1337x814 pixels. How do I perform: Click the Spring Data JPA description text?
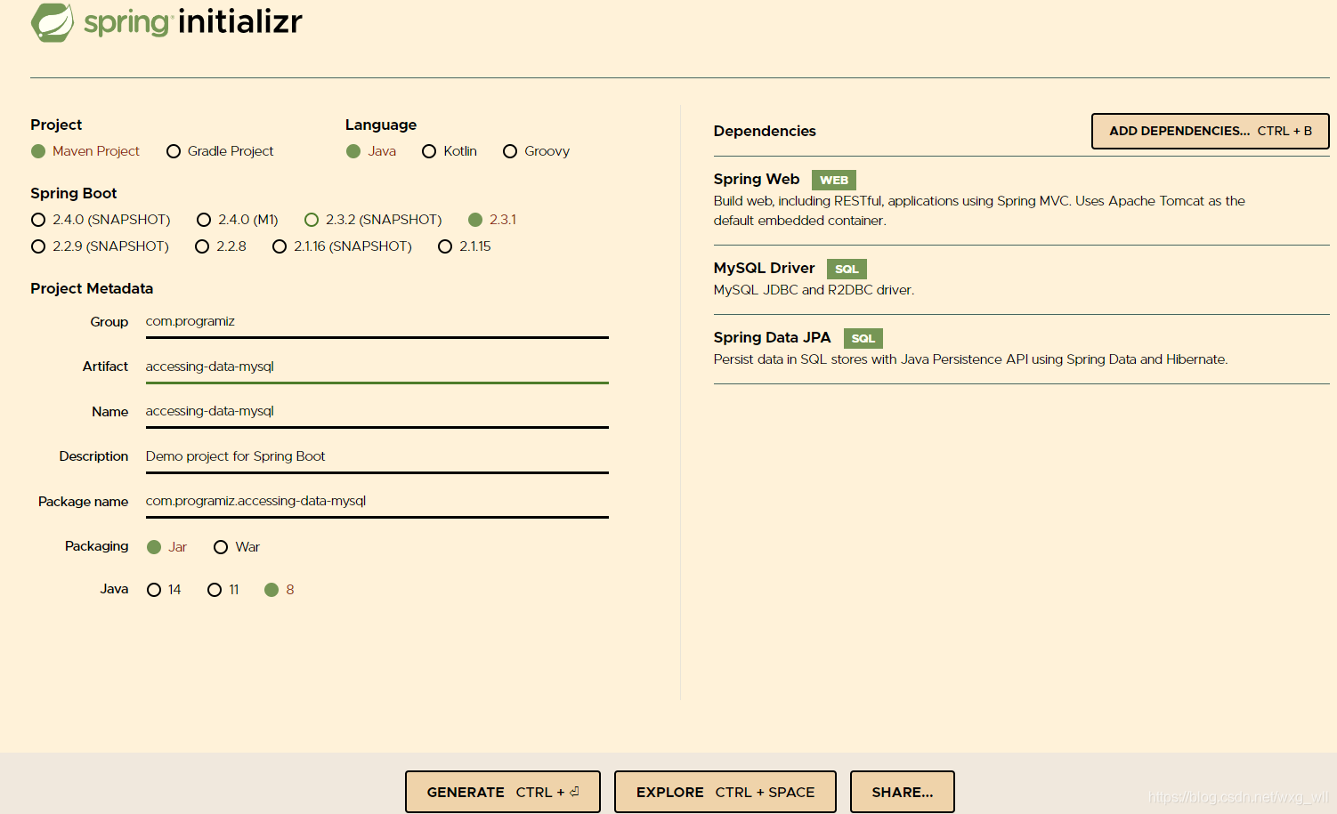point(970,359)
